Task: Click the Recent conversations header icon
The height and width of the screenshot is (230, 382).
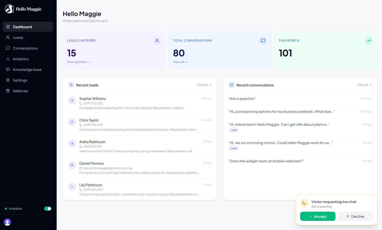Action: [232, 85]
